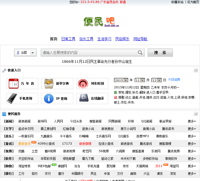This screenshot has height=181, width=200.
Task: Show more 视频 links via 更多
Action: [x=192, y=151]
